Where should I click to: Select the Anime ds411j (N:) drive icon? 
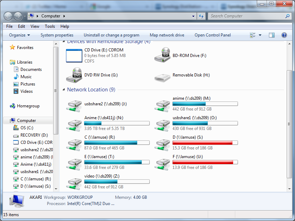(x=74, y=125)
